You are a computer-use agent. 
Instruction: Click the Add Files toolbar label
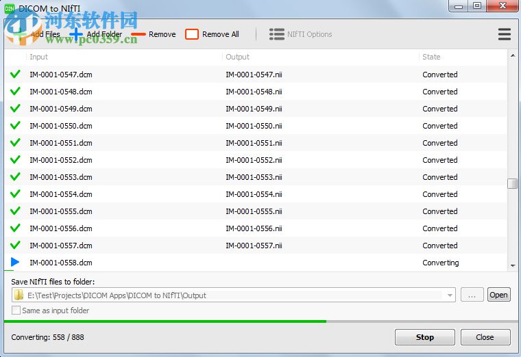45,34
